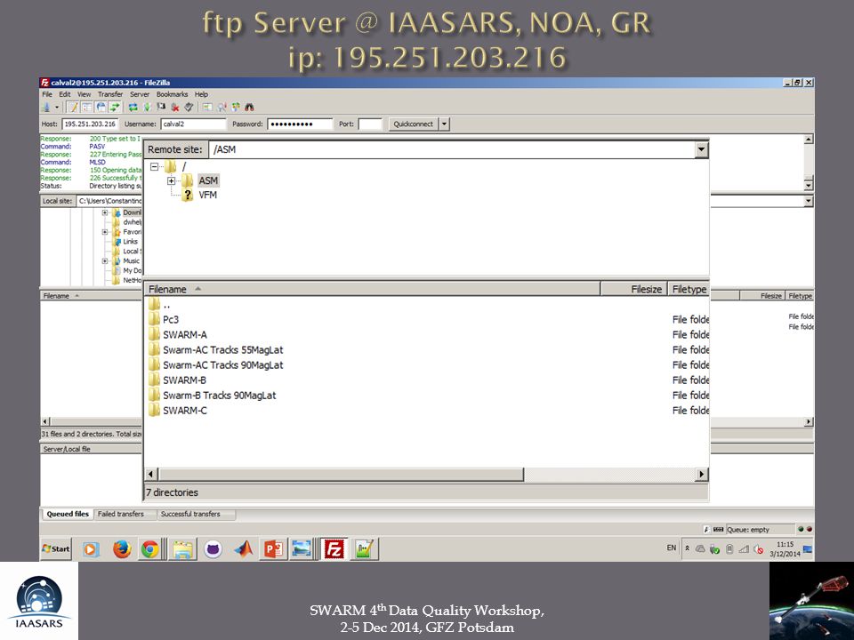This screenshot has height=640, width=854.
Task: Open the filename filters dialog
Action: 207,107
